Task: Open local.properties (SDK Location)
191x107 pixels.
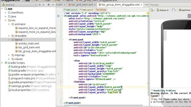Action: [x=29, y=90]
